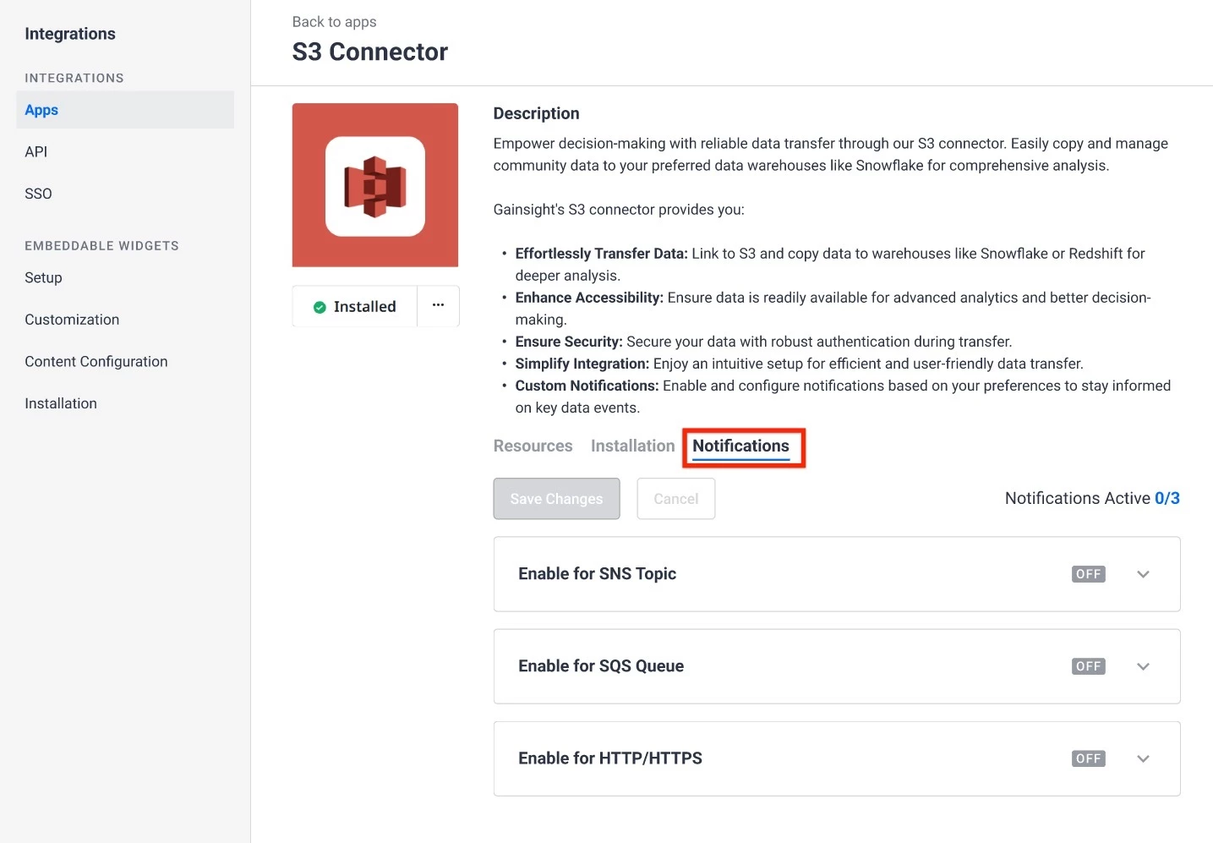Screen dimensions: 1213x843
Task: Open Apps in the sidebar
Action: (125, 110)
